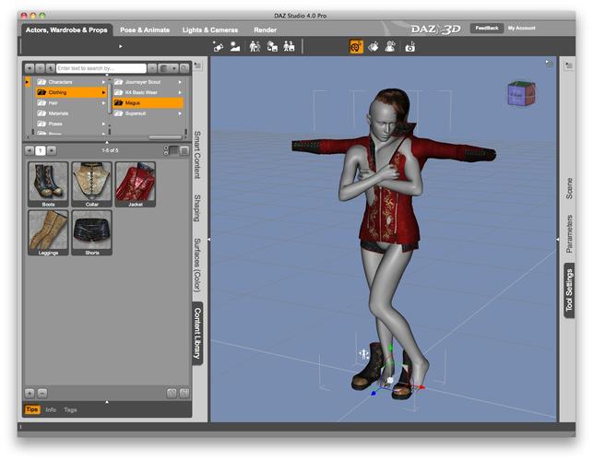Click the figures with disk toolbar icon
This screenshot has height=461, width=593.
(x=290, y=47)
